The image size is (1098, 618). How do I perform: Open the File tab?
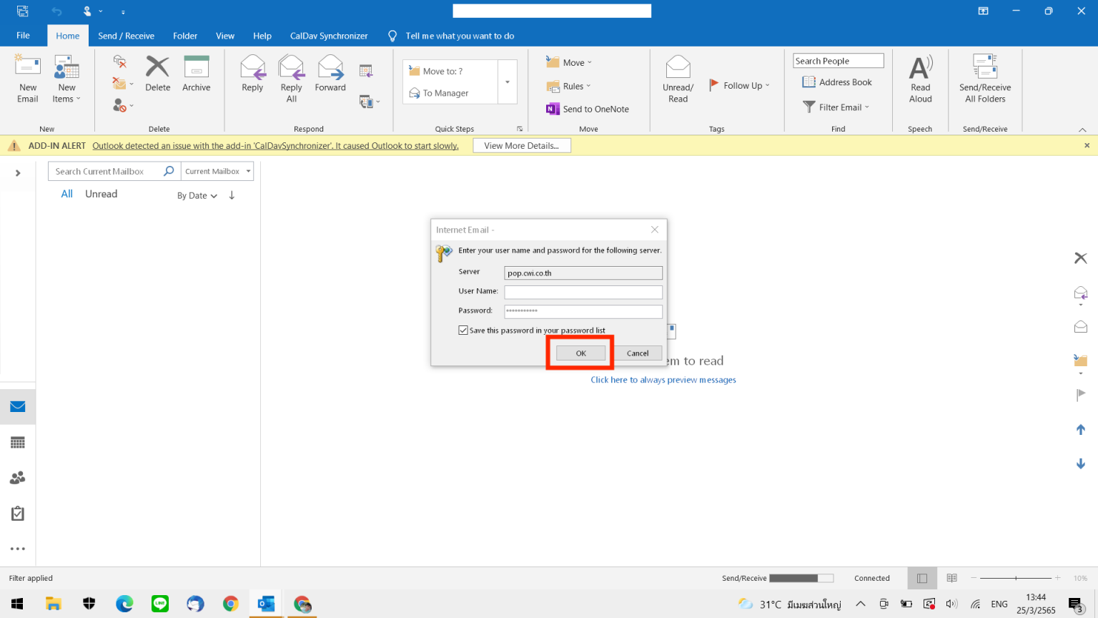click(23, 36)
